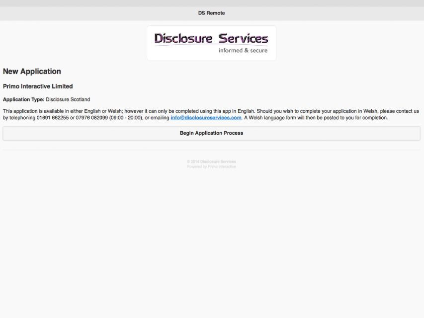Click the 2014 Disclosure Services copyright text
The image size is (424, 318).
click(x=211, y=161)
